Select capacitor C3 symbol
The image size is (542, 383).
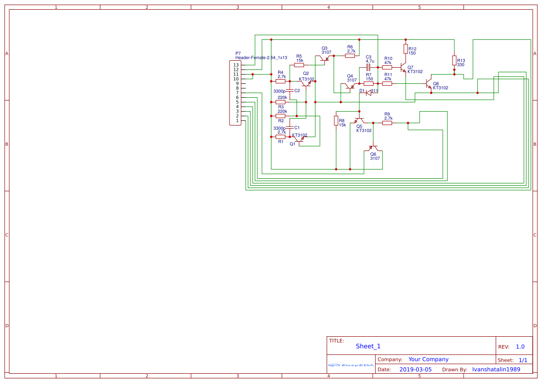(369, 67)
